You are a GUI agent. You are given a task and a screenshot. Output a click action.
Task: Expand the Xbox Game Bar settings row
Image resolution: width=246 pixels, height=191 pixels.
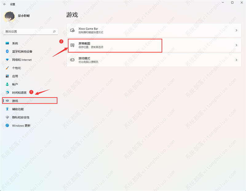point(154,30)
